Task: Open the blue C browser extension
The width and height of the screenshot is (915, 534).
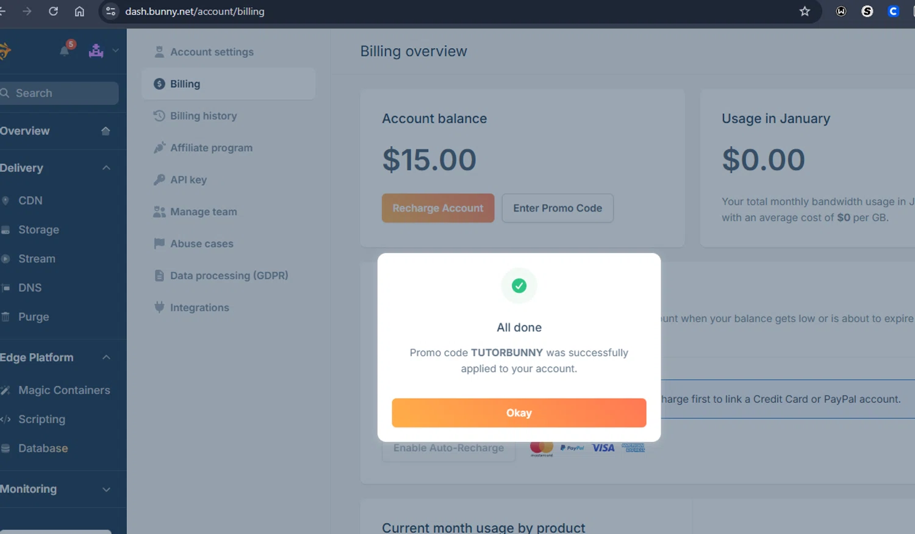Action: (894, 11)
